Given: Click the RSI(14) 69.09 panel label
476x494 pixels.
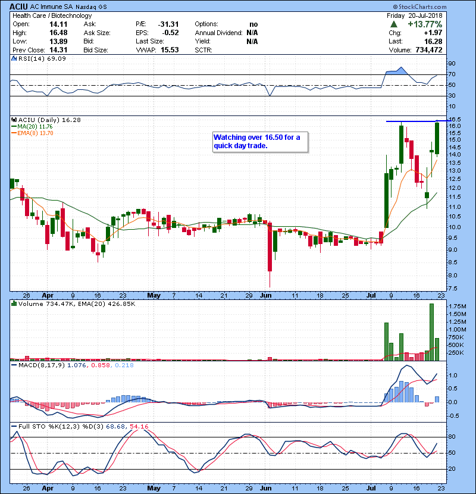Looking at the screenshot, I should pyautogui.click(x=42, y=58).
